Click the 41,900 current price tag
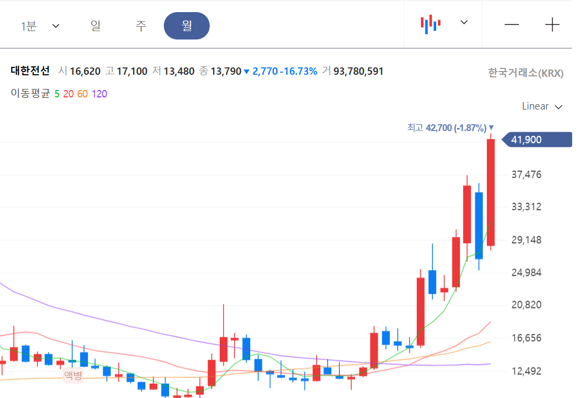This screenshot has width=579, height=398. pos(537,140)
